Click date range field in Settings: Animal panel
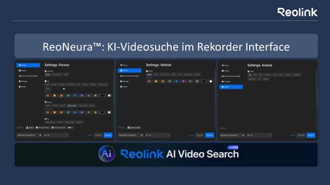Screen dimensions: 330x185 [x=233, y=135]
